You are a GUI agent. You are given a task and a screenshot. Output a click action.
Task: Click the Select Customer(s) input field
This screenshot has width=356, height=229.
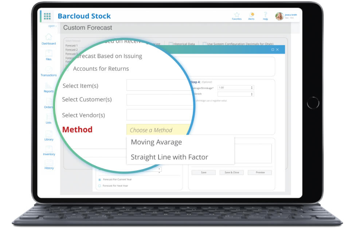click(x=159, y=99)
